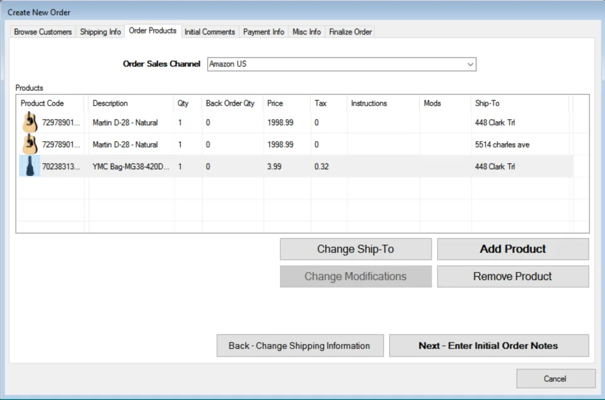Switch to the Misc Info tab
This screenshot has width=605, height=400.
click(306, 32)
